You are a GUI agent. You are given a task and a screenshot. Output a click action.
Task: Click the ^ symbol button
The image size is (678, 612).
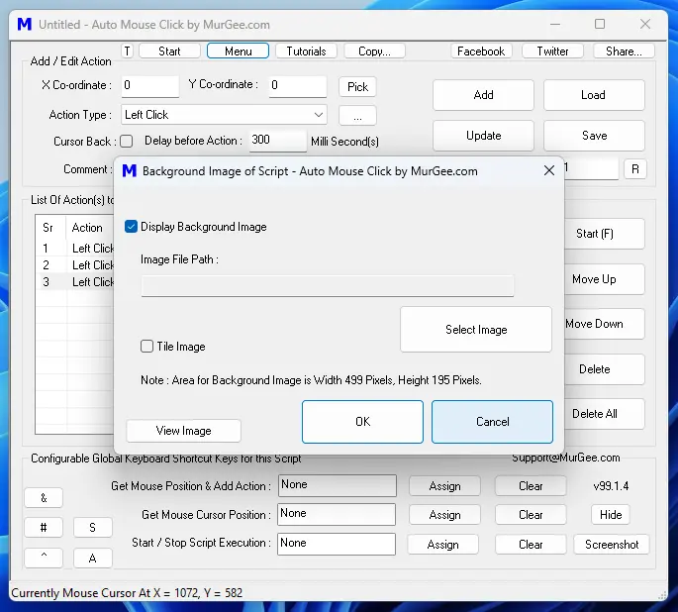point(44,558)
